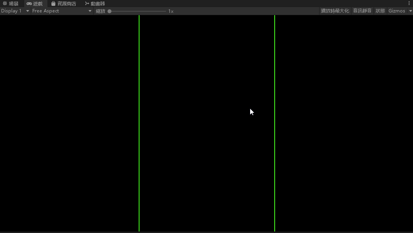This screenshot has height=233, width=413.
Task: Switch to the 場景 tab label
Action: coord(14,4)
